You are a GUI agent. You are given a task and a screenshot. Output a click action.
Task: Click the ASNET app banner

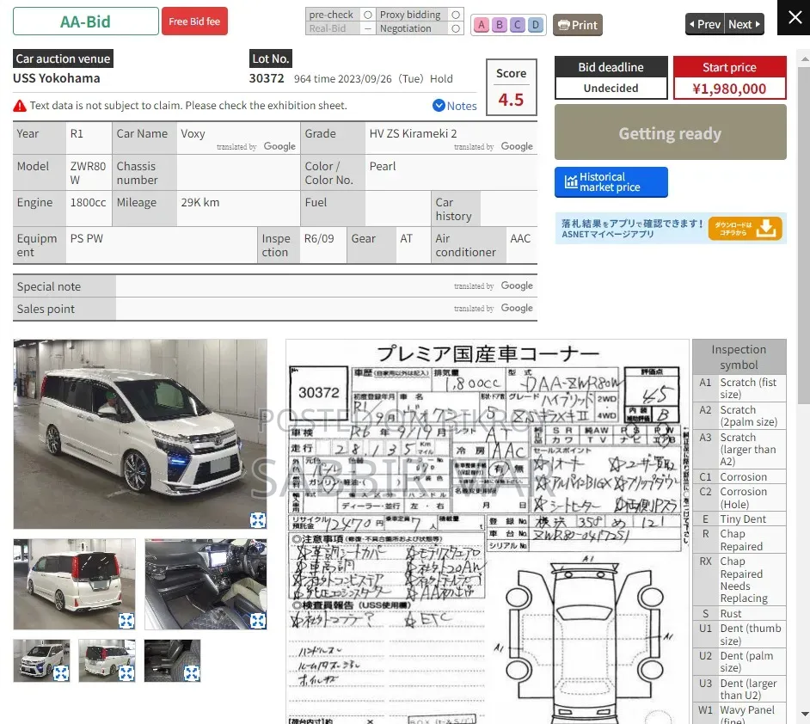(671, 228)
